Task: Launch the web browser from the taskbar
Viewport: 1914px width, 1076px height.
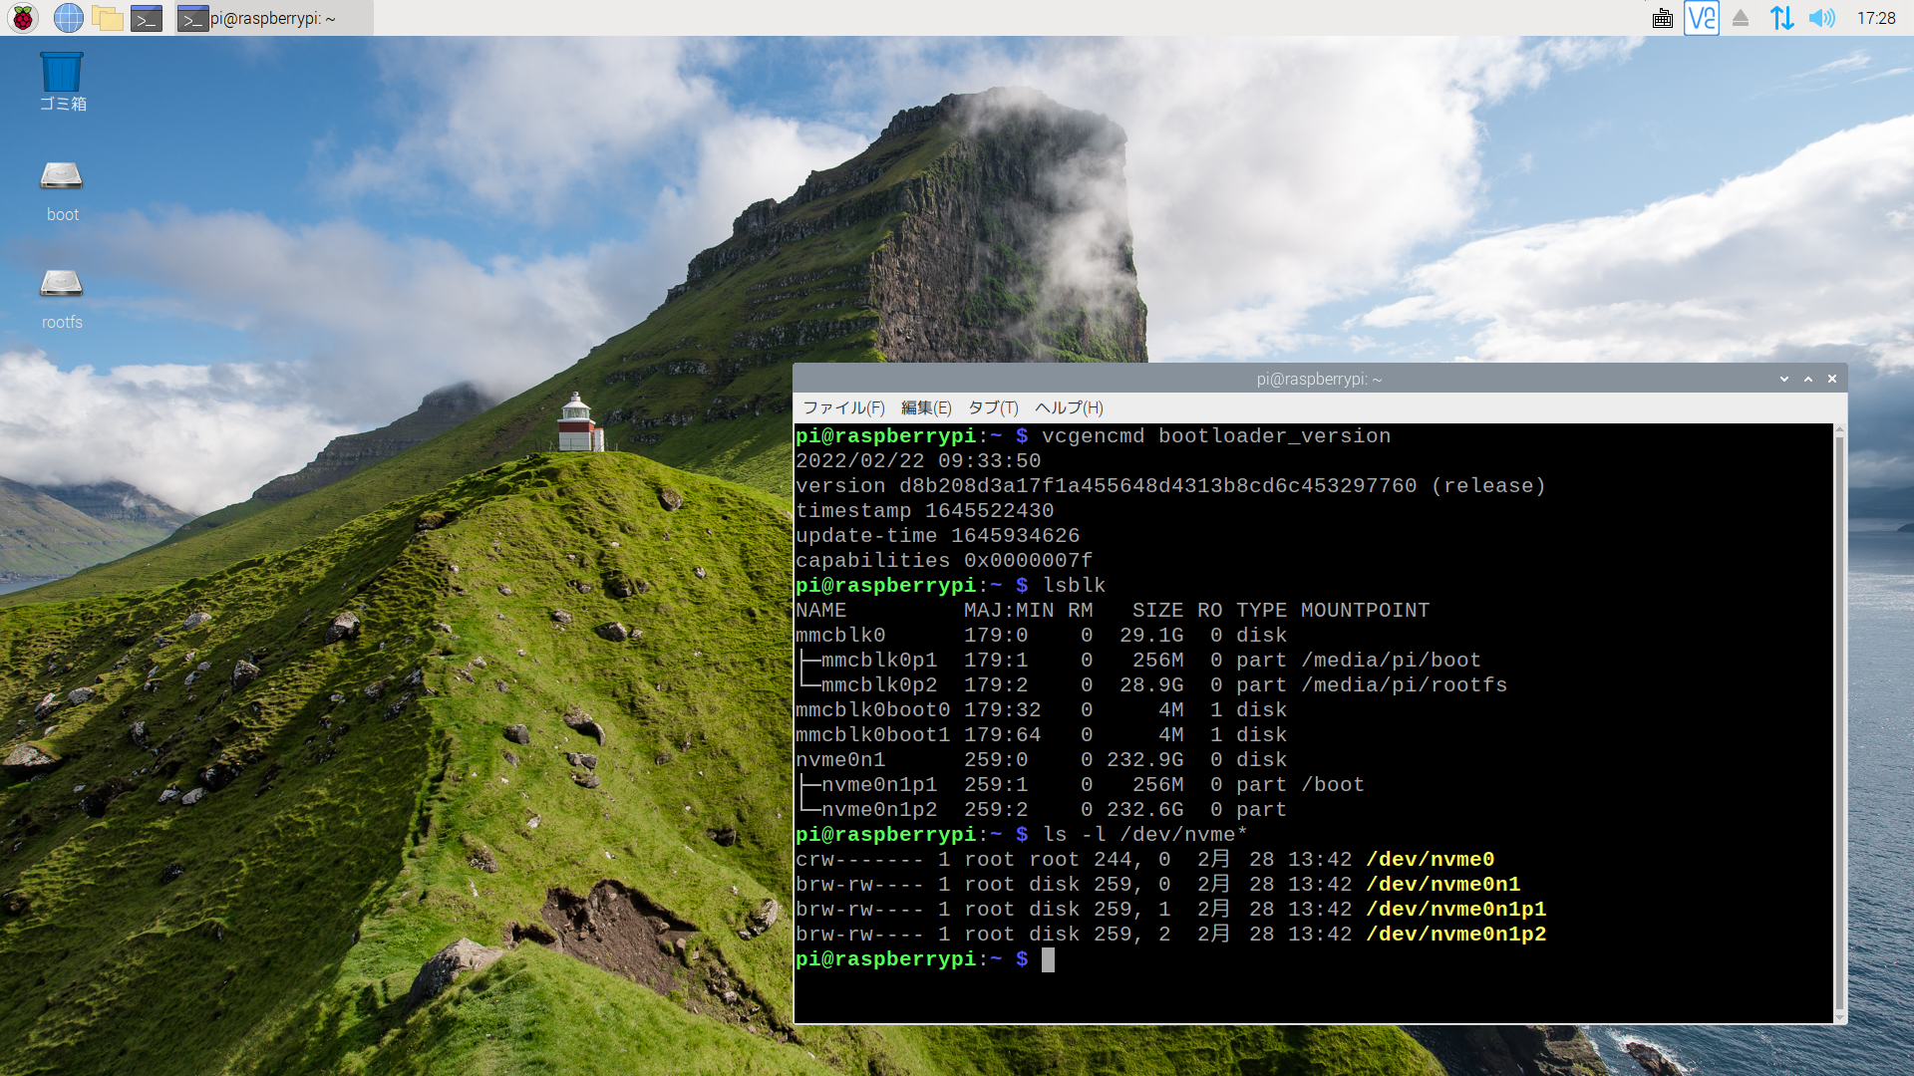Action: (67, 17)
